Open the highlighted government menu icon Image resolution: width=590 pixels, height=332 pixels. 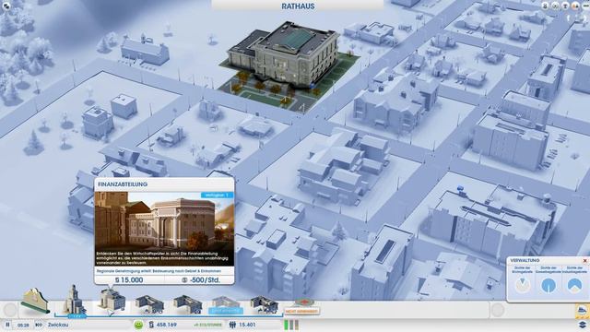pyautogui.click(x=582, y=311)
